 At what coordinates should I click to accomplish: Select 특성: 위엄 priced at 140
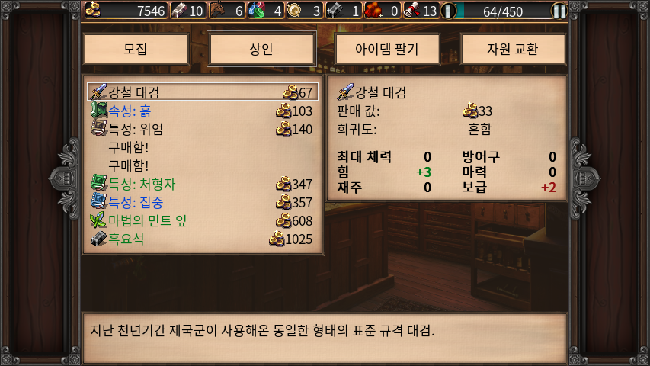pyautogui.click(x=202, y=129)
